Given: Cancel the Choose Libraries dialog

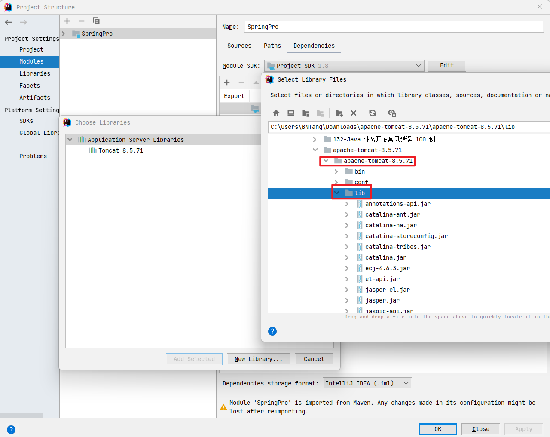Looking at the screenshot, I should (314, 359).
